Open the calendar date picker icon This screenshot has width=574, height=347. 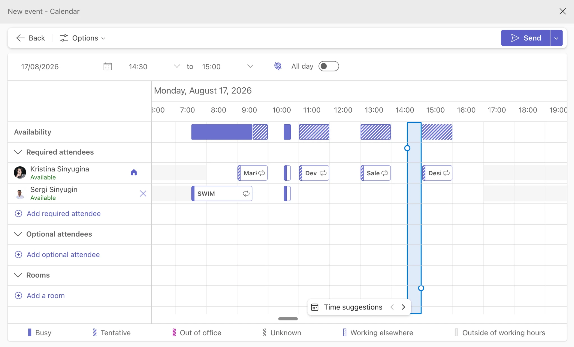(x=108, y=67)
